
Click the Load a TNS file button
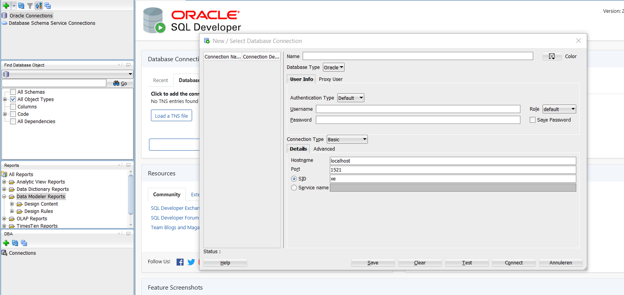(x=172, y=116)
